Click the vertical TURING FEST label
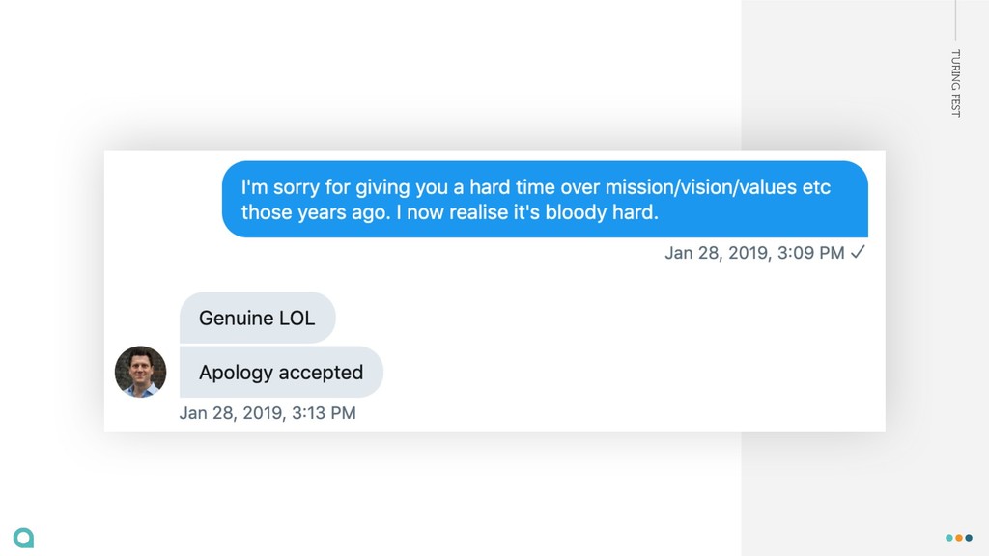 point(955,83)
